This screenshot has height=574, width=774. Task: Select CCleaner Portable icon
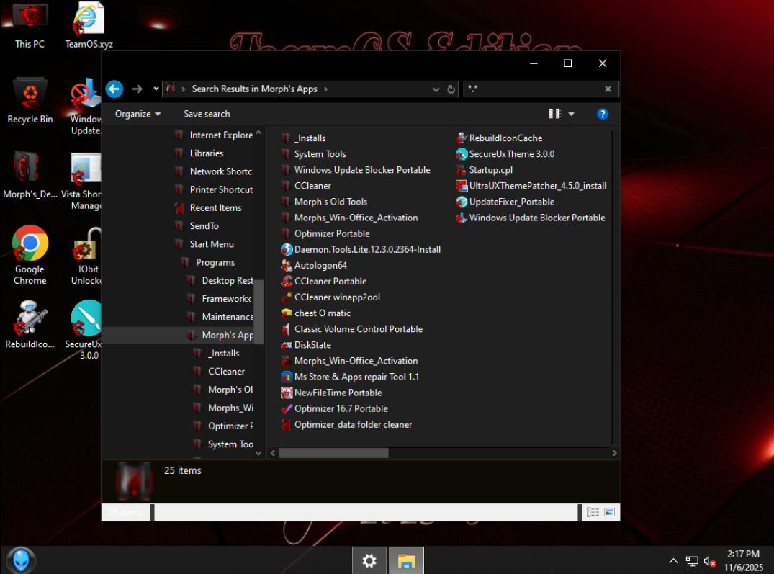click(x=287, y=282)
